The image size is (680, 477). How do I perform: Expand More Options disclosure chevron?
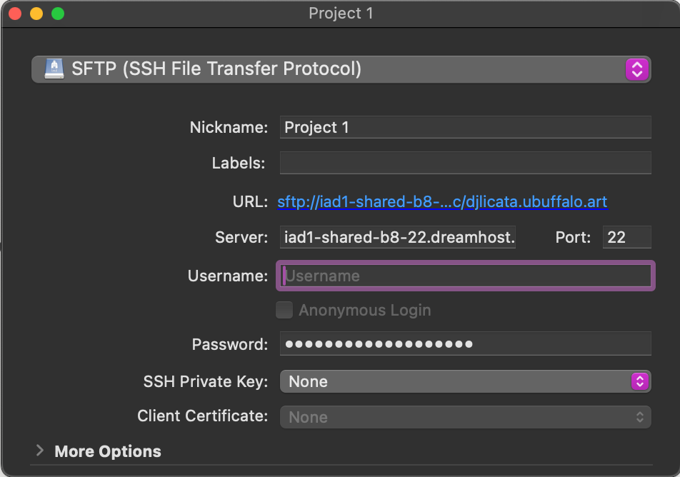(40, 451)
